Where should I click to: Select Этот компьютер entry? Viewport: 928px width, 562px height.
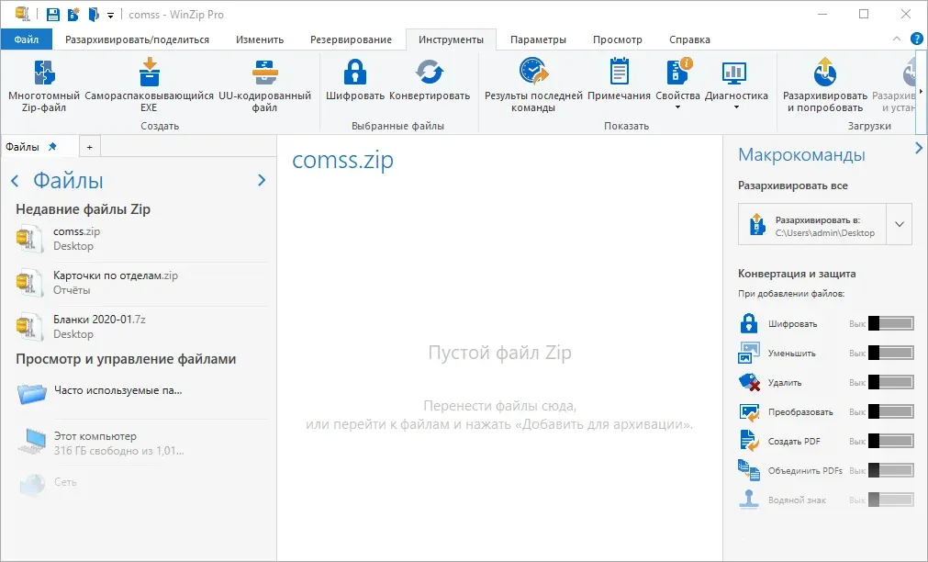pos(141,443)
